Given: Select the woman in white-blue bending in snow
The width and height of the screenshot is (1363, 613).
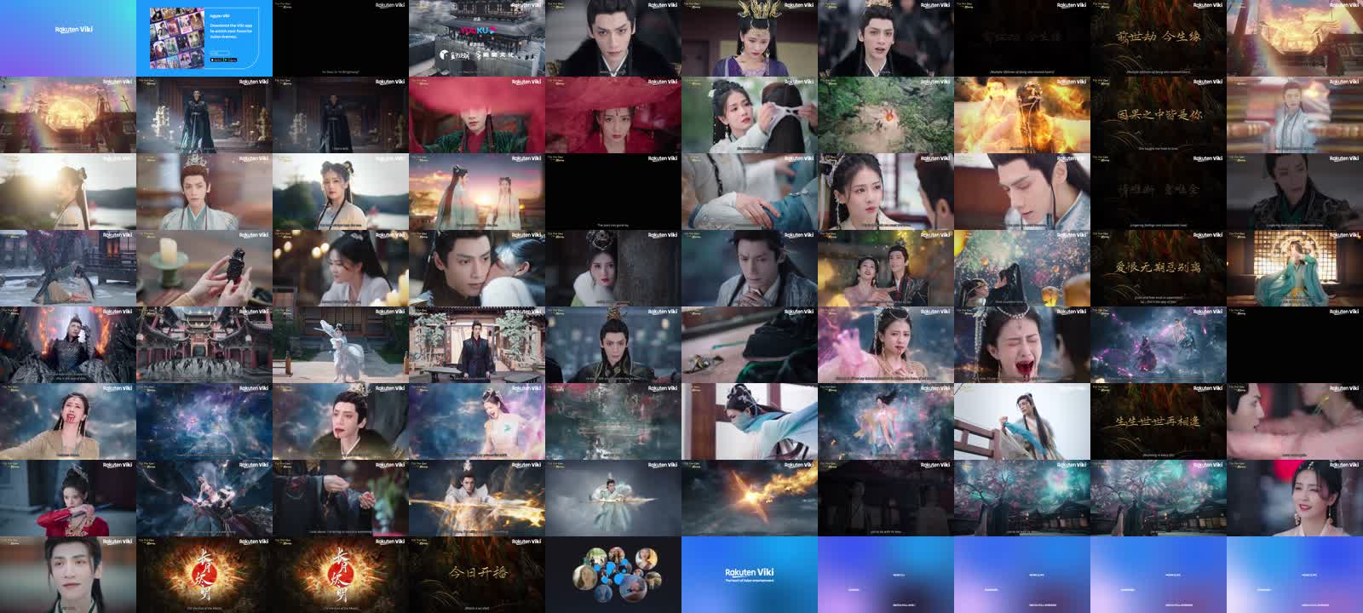Looking at the screenshot, I should click(750, 421).
